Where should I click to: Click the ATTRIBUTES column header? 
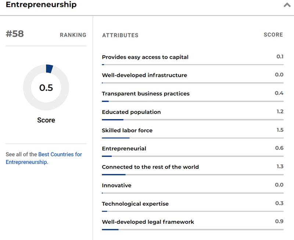120,35
